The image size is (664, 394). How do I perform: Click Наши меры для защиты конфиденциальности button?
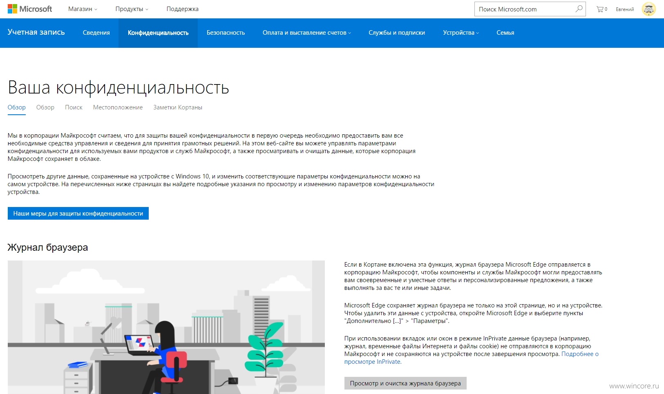point(78,214)
